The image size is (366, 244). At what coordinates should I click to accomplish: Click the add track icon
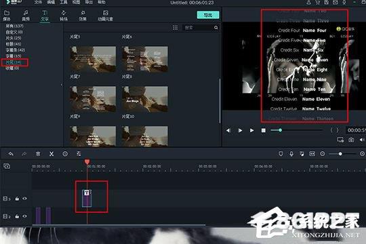click(7, 166)
